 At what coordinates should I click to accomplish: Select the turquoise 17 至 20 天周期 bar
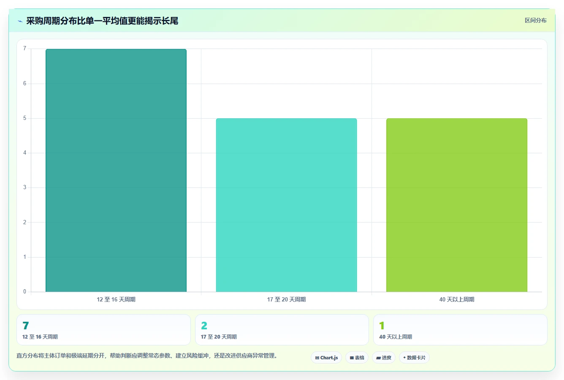[286, 205]
